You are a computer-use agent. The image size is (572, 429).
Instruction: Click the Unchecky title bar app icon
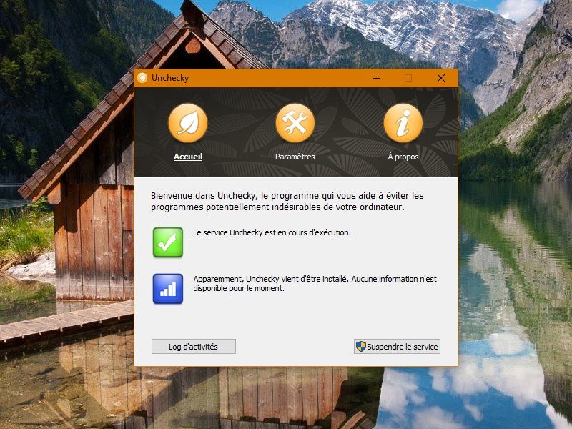tap(142, 78)
